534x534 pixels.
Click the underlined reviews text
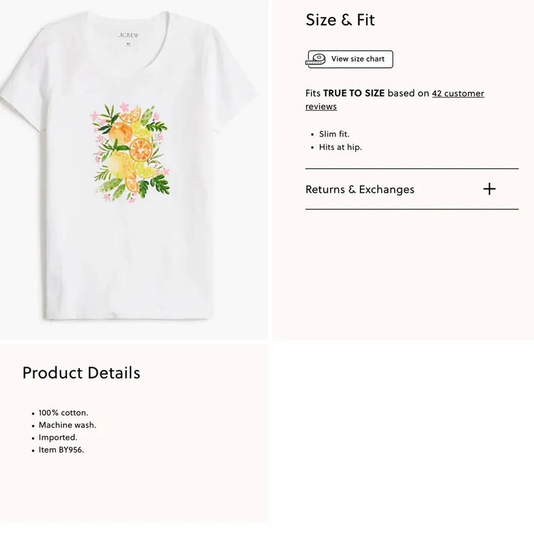click(x=320, y=106)
